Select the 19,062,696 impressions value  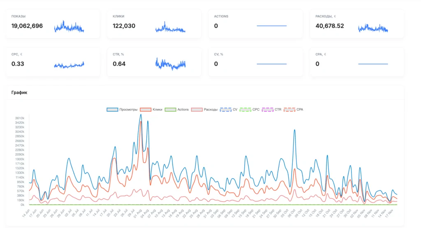coord(27,26)
